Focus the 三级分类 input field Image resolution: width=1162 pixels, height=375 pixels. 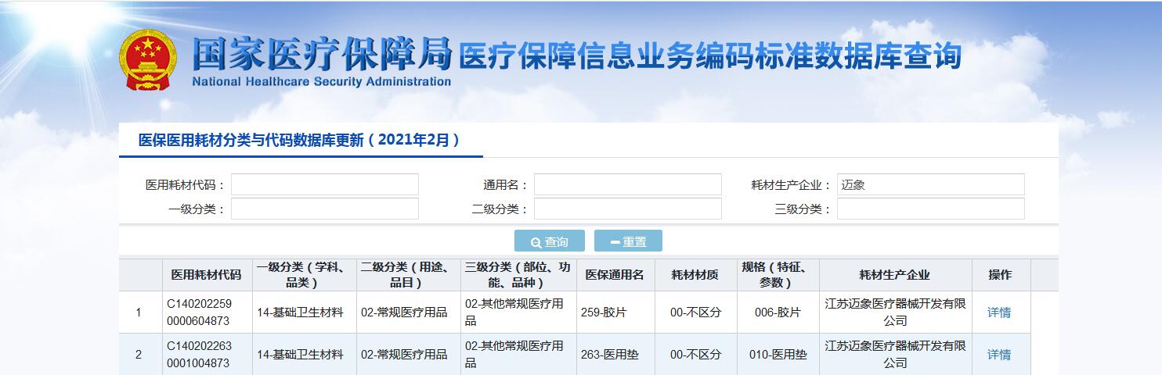click(x=930, y=209)
